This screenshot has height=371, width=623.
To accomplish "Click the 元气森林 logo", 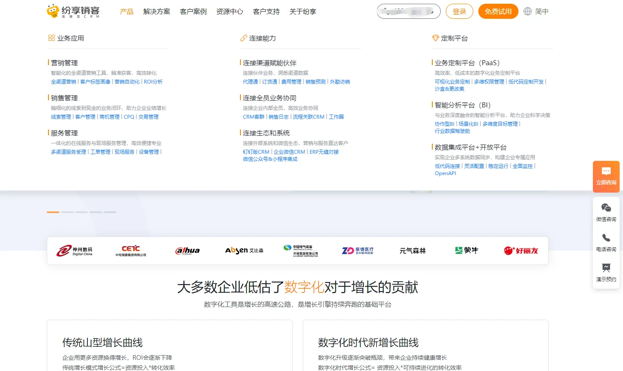I will 413,251.
